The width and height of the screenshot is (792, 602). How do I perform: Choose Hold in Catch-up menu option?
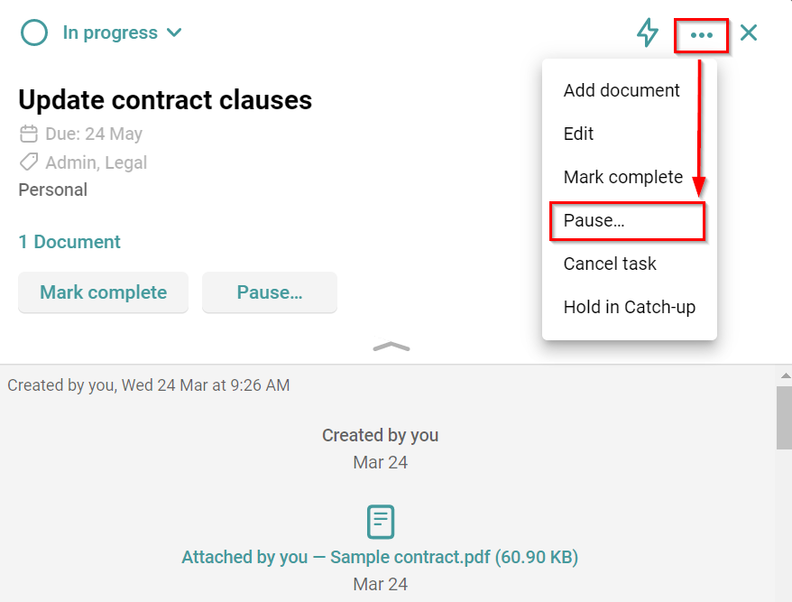629,307
